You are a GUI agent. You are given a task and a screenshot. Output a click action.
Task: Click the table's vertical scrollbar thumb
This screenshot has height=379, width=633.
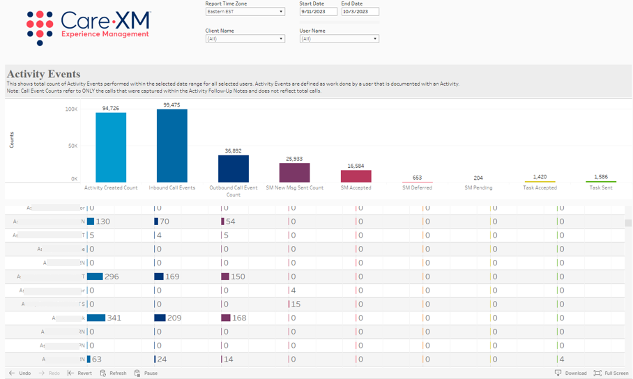(x=628, y=223)
